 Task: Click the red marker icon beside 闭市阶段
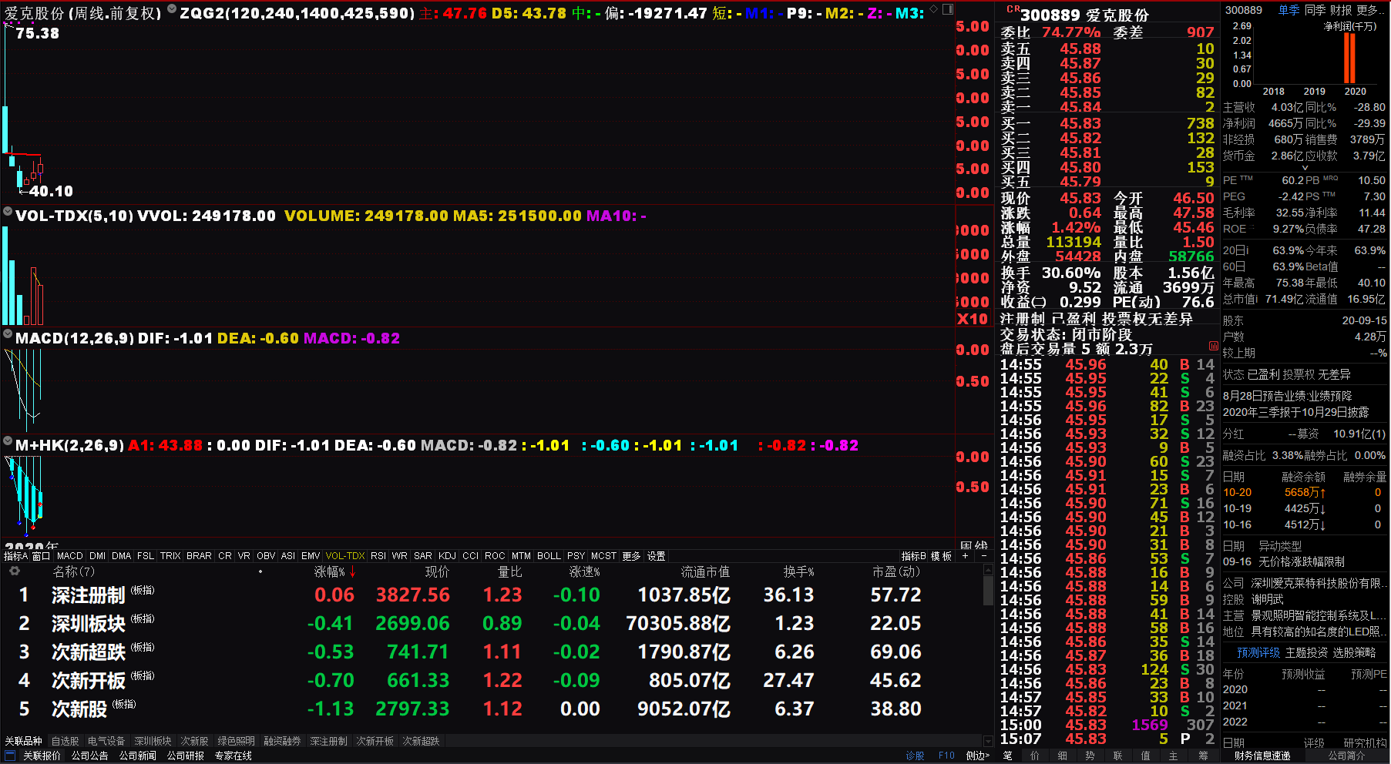click(1214, 347)
